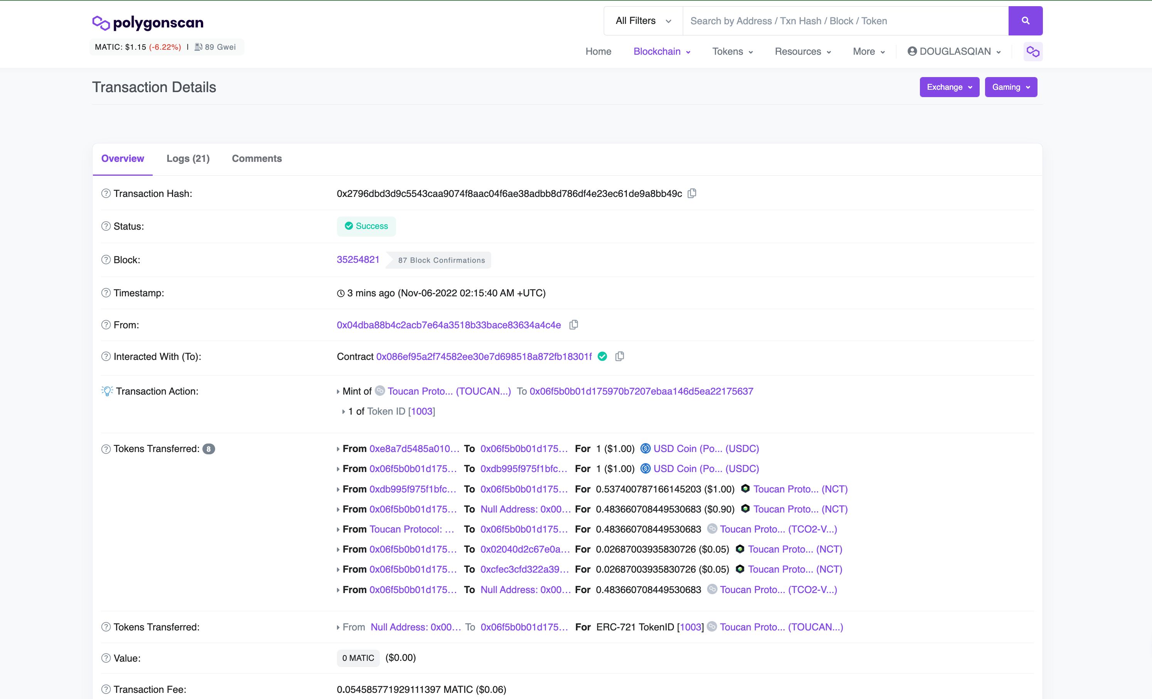Open recipient 0xcfec3cfd322a39 link

point(525,569)
